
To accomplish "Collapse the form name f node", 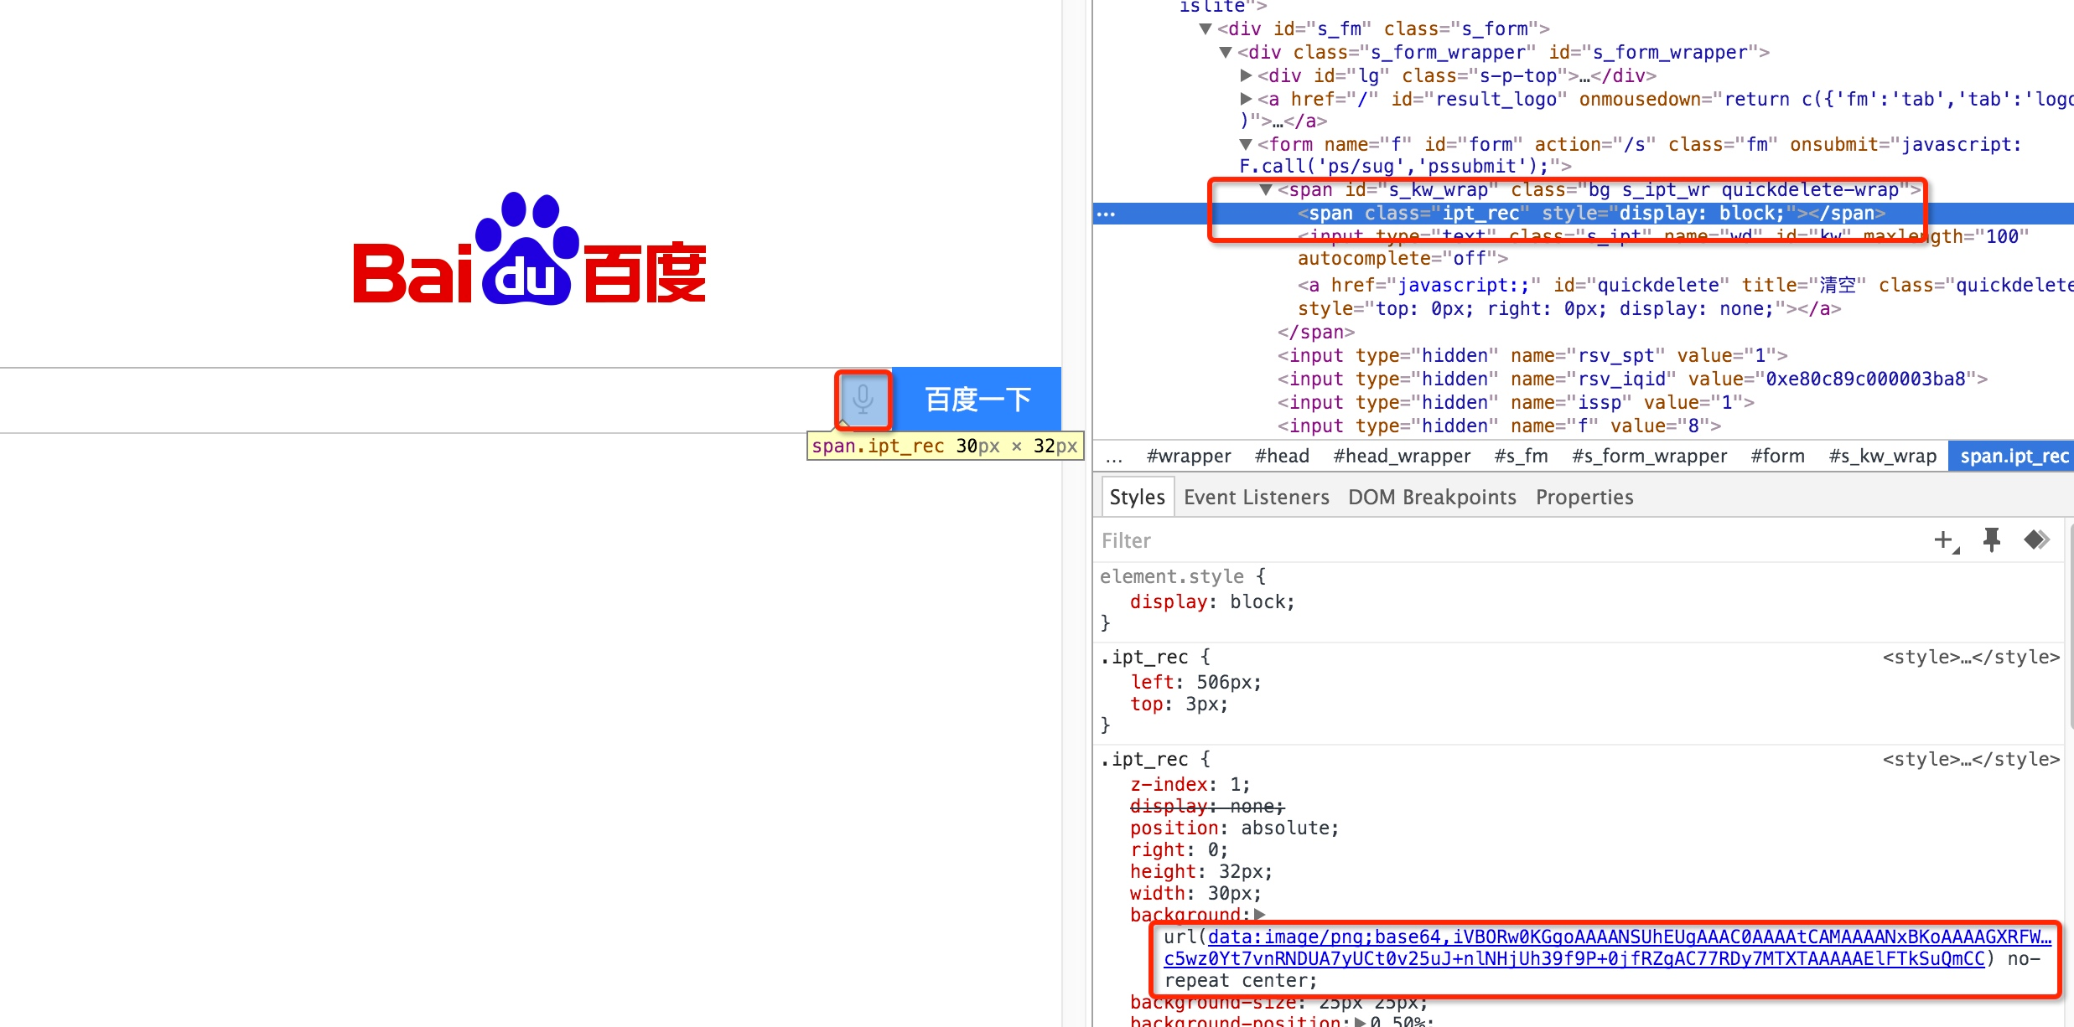I will (1247, 144).
